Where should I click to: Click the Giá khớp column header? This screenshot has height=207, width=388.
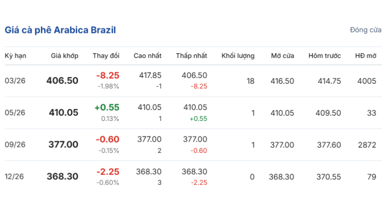[64, 56]
